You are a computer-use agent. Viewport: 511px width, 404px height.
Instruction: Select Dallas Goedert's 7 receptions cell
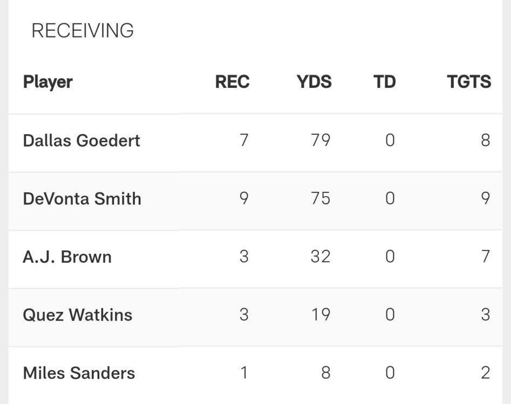pyautogui.click(x=244, y=141)
